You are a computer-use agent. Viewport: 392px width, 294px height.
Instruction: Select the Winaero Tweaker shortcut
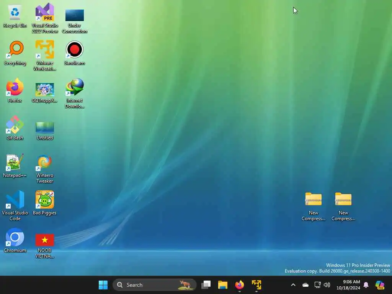[x=45, y=169]
